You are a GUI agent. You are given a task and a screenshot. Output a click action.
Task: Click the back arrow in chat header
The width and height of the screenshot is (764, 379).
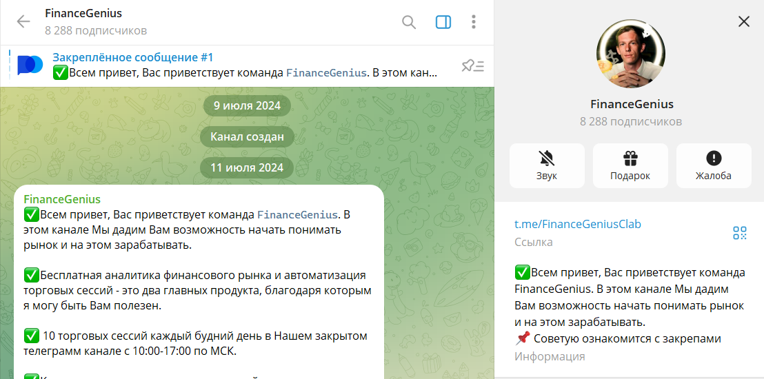coord(23,22)
